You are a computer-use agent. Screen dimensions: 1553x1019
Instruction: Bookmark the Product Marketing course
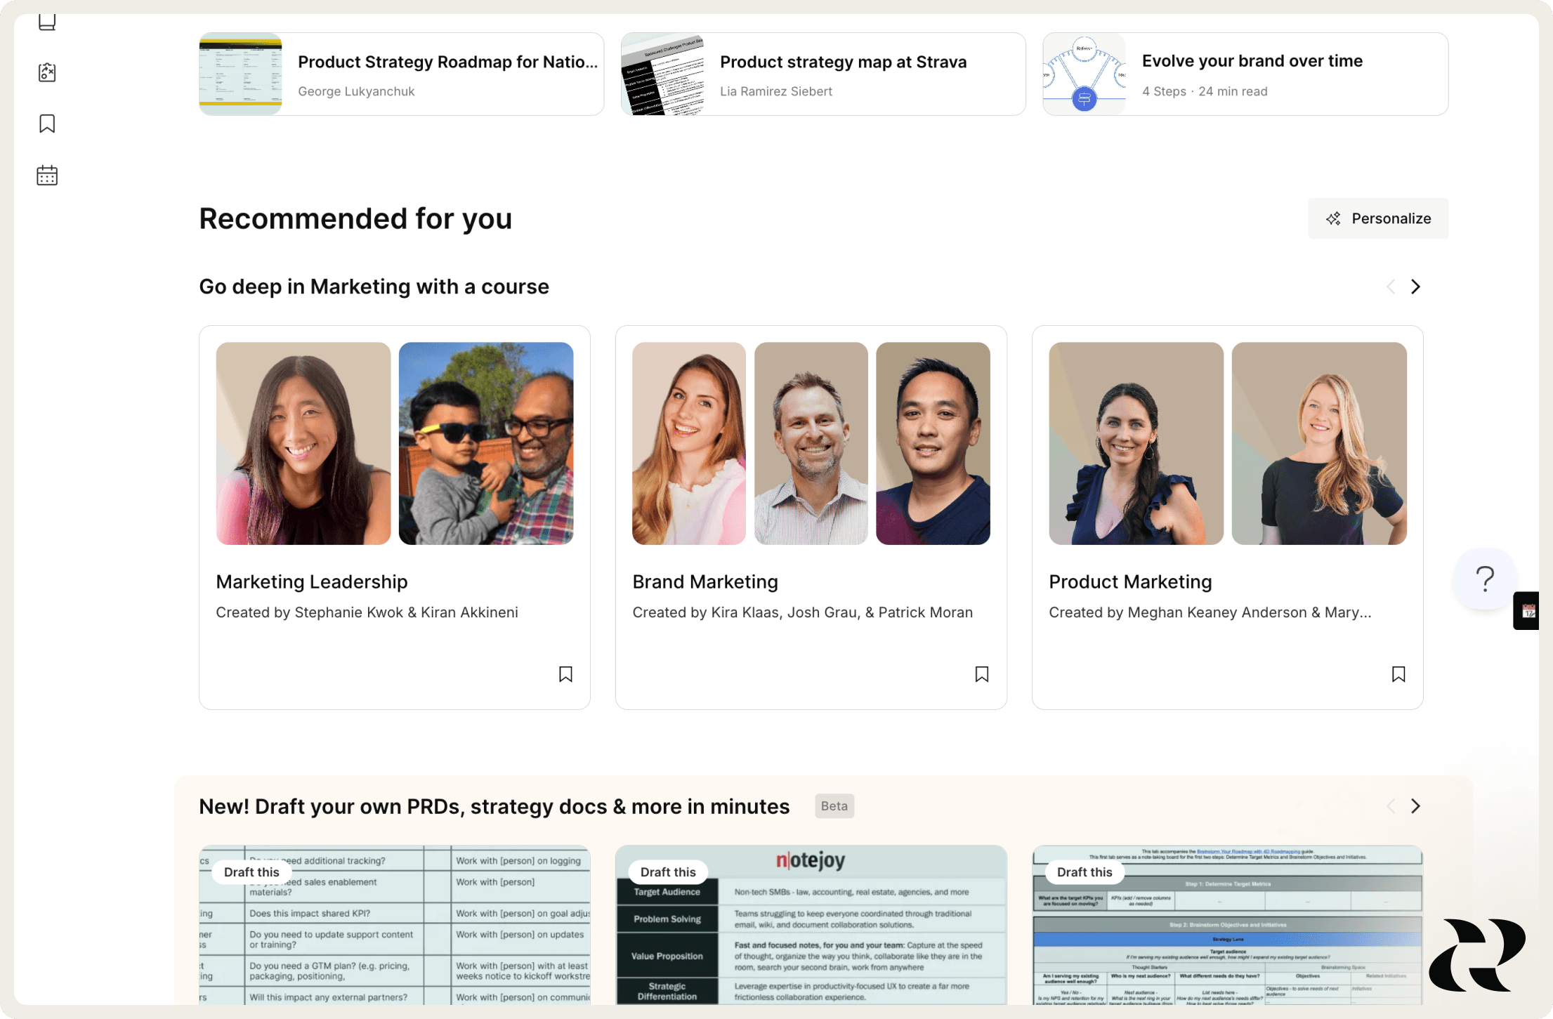[1398, 674]
